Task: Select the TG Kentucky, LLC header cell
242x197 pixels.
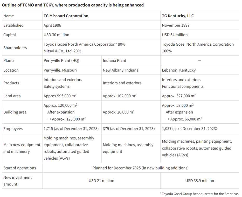Action: click(178, 16)
